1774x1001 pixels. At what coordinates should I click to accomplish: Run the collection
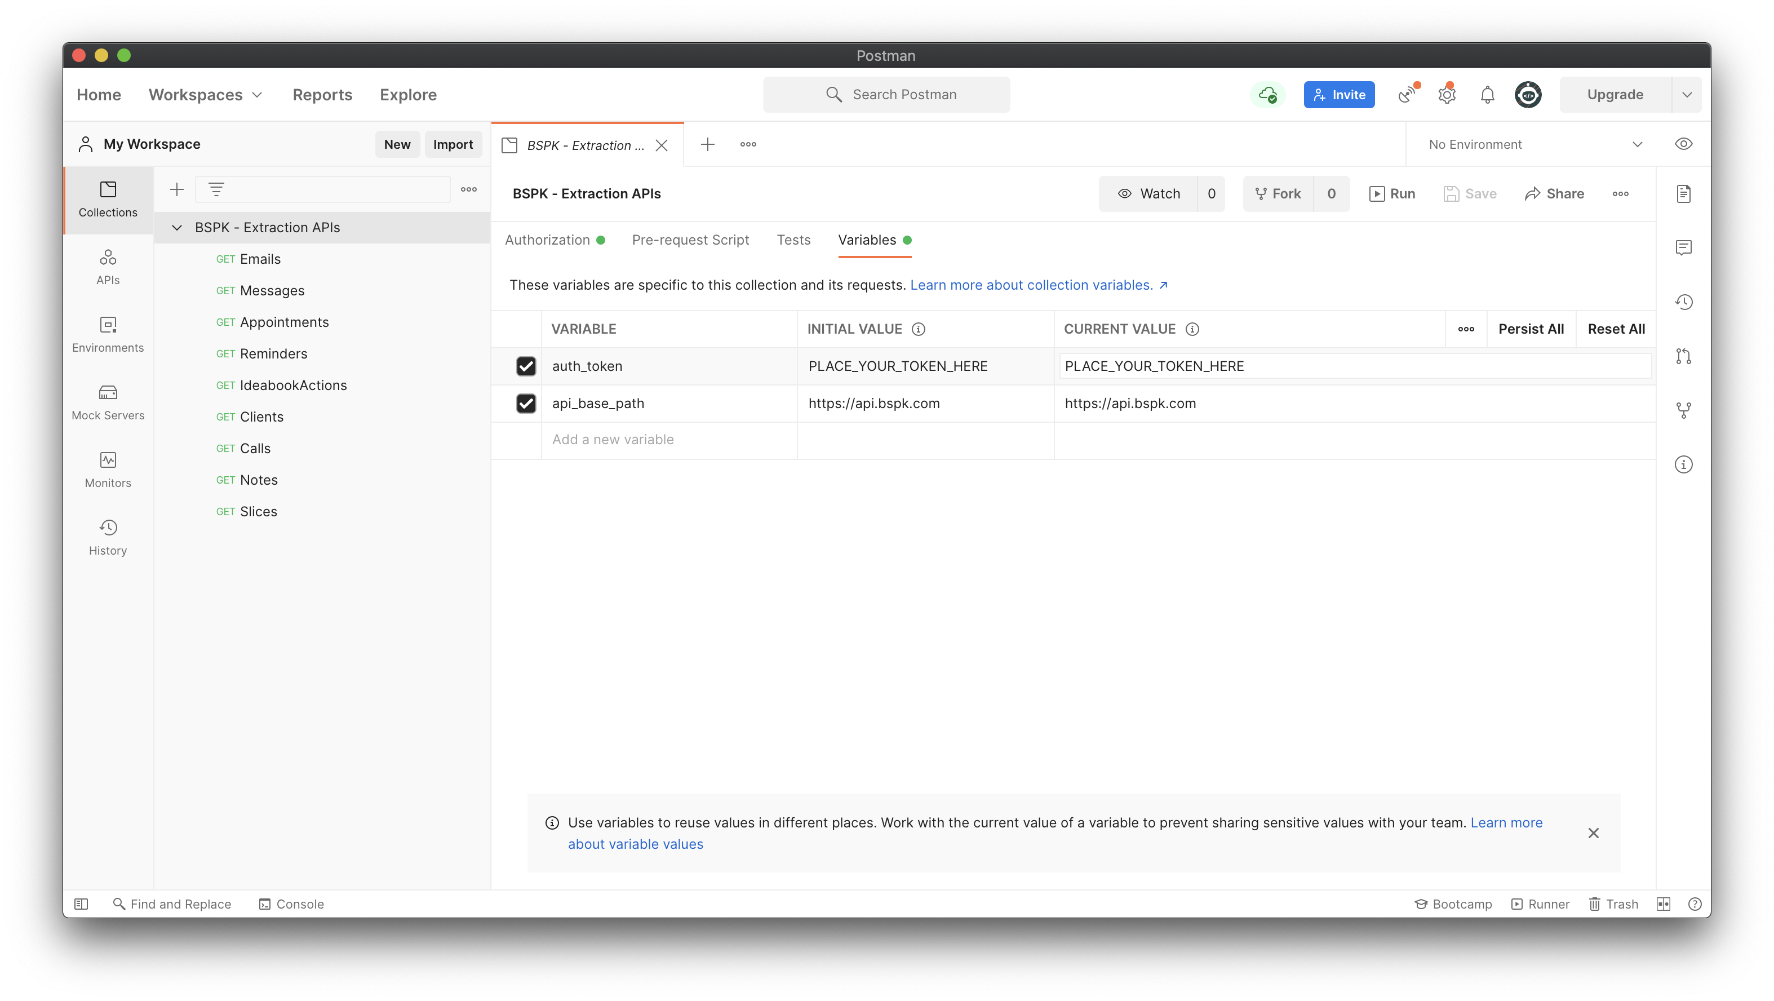1392,193
